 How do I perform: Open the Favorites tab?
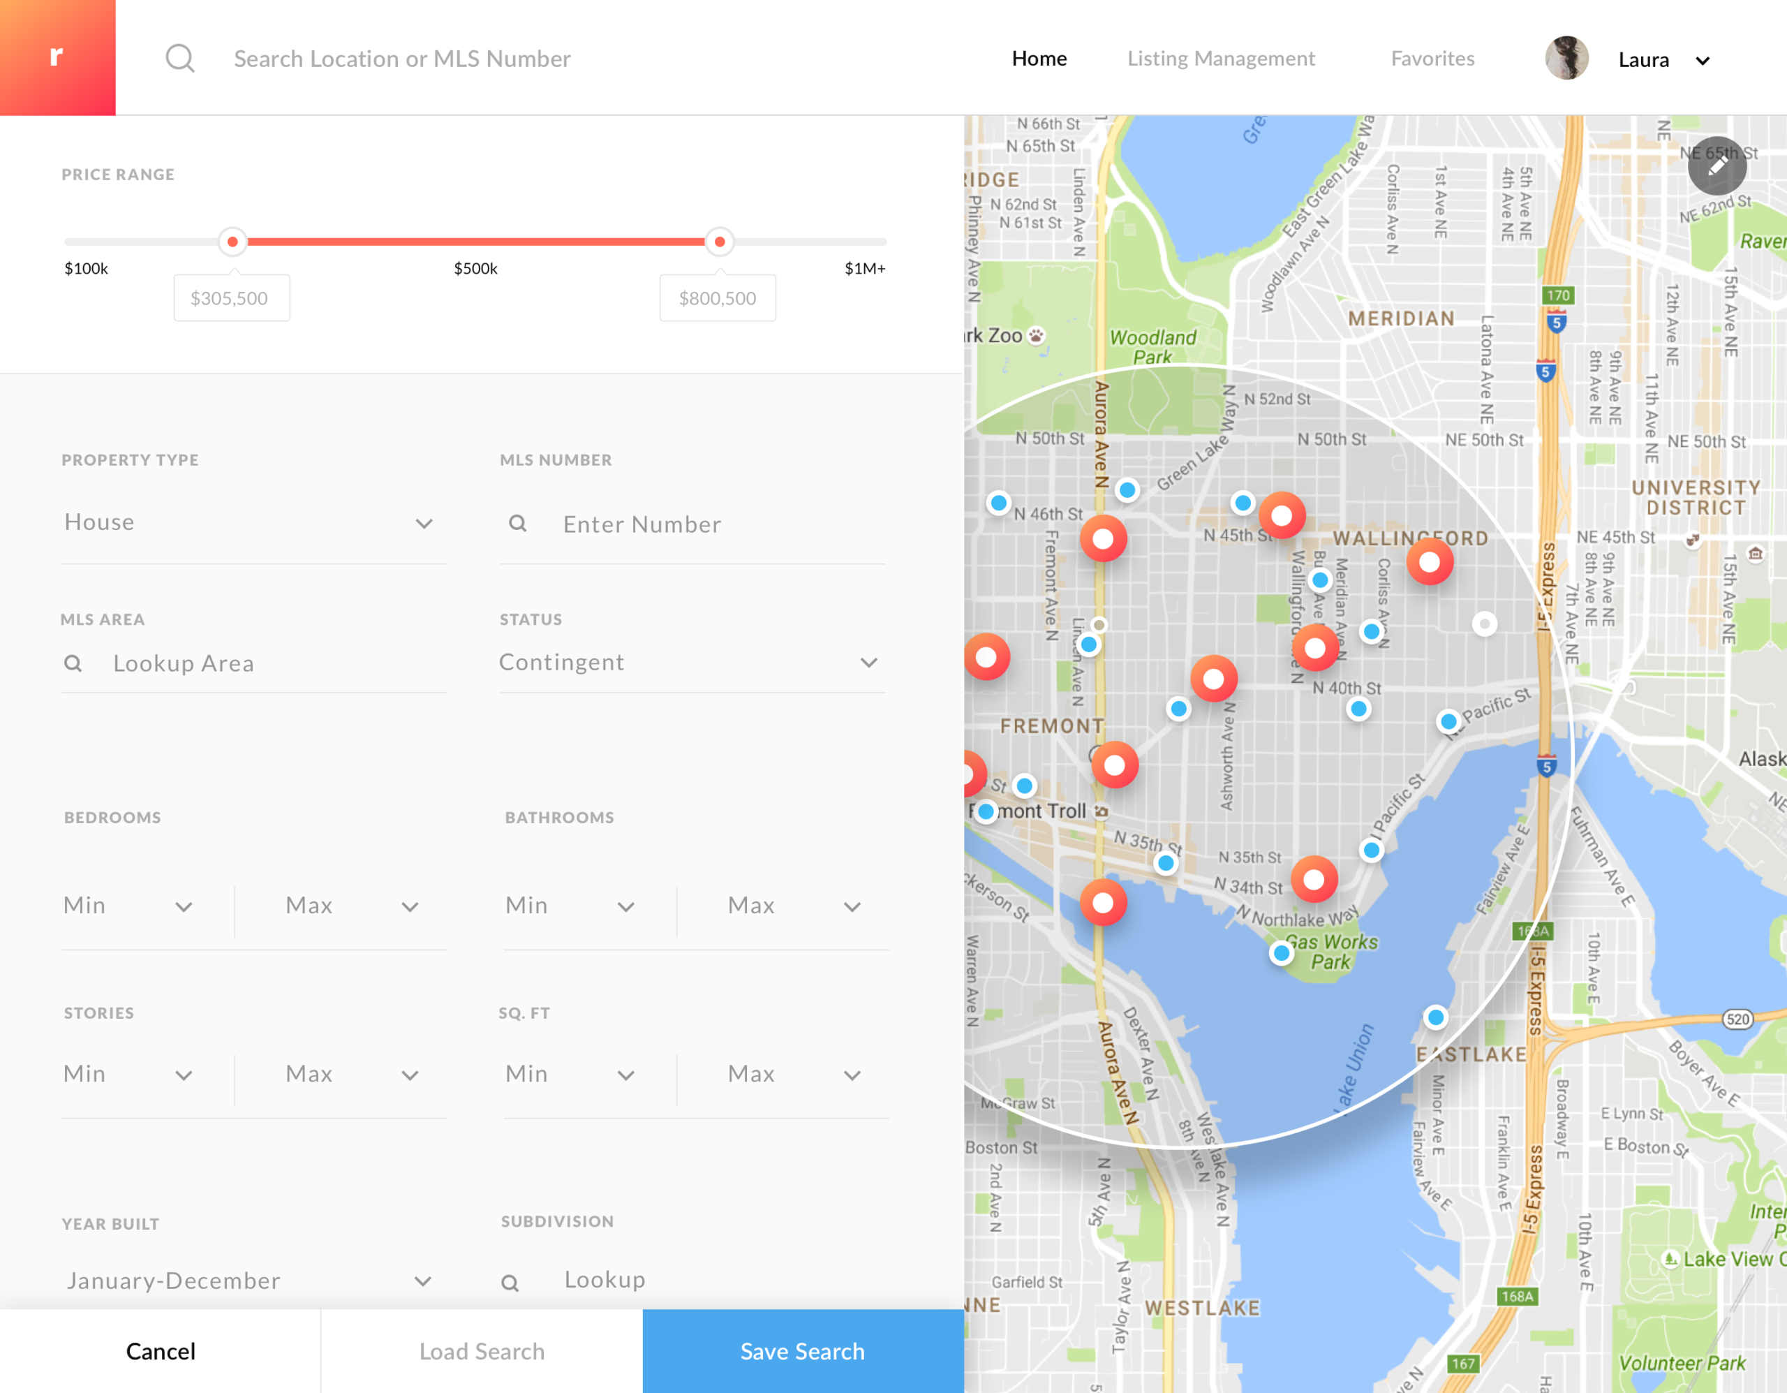[1432, 58]
